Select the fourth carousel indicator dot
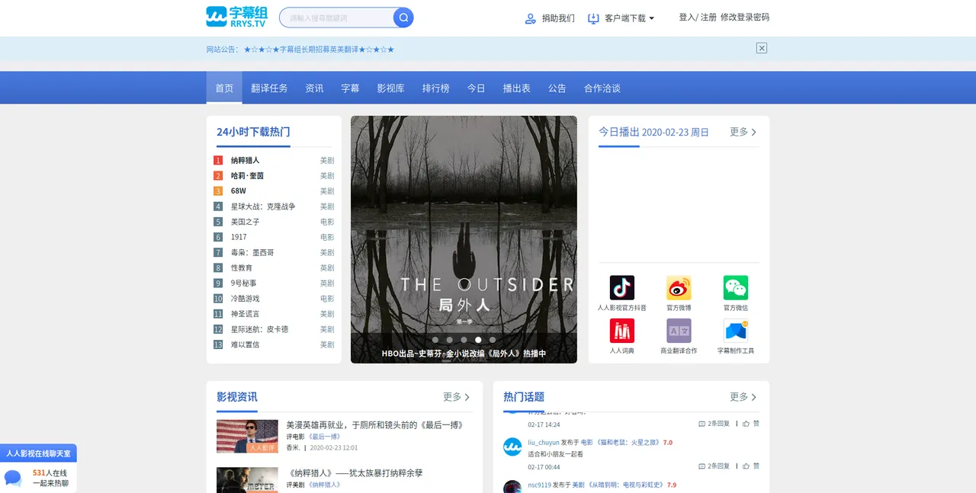Viewport: 976px width, 493px height. pyautogui.click(x=478, y=340)
